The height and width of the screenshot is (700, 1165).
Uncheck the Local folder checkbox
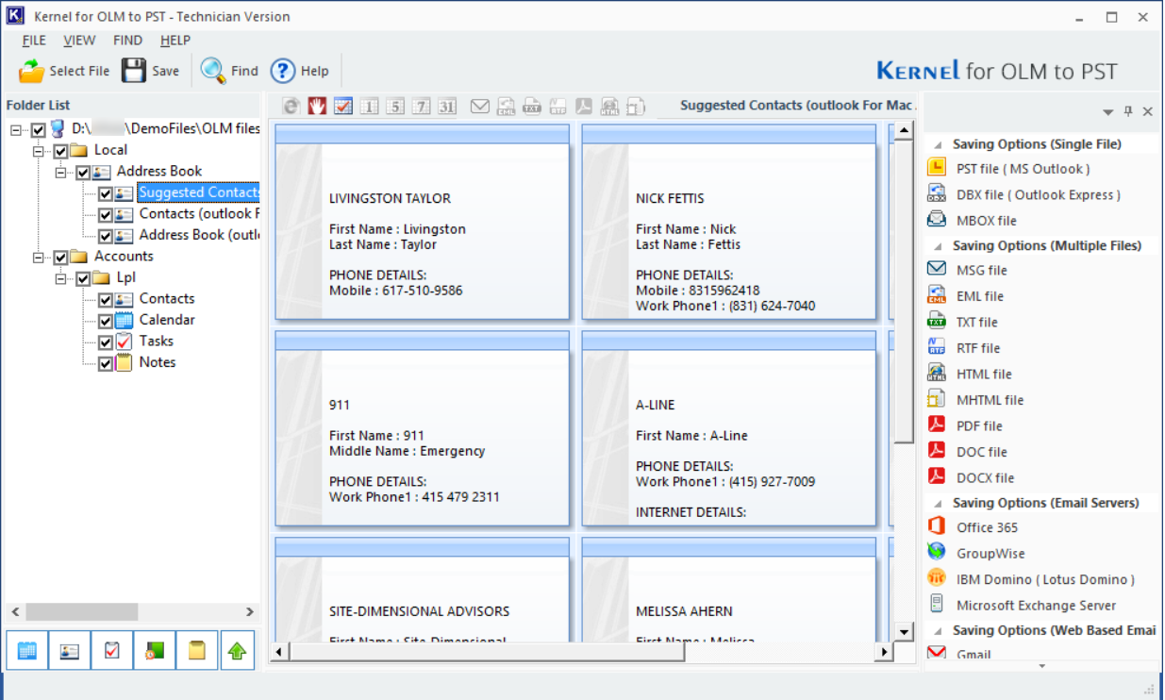click(x=60, y=151)
